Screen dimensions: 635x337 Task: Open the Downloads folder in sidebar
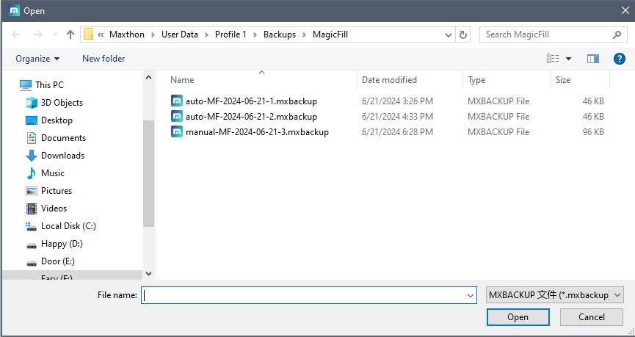62,156
